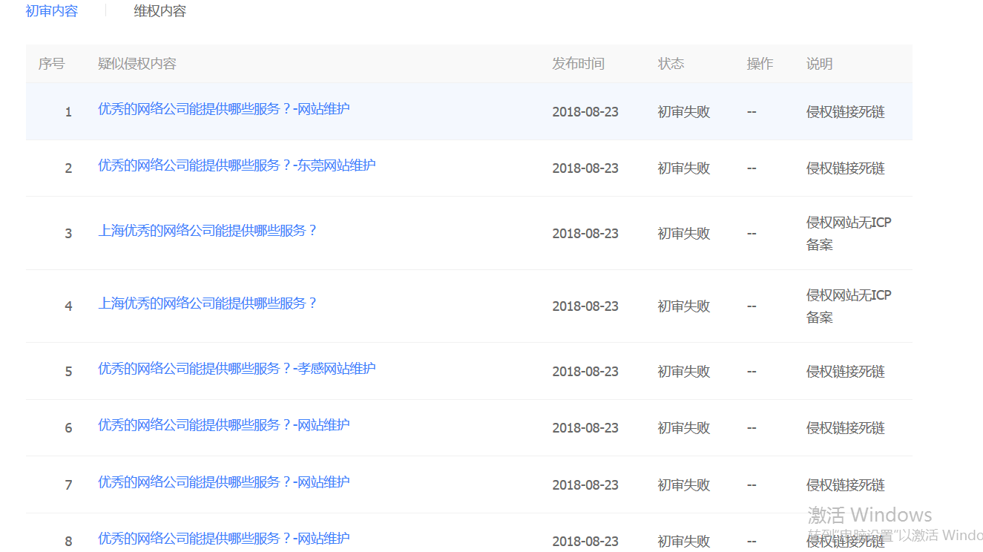Open link 优秀的网络公司能提供哪些服务？-东莞网站维护
Image resolution: width=983 pixels, height=552 pixels.
tap(236, 165)
